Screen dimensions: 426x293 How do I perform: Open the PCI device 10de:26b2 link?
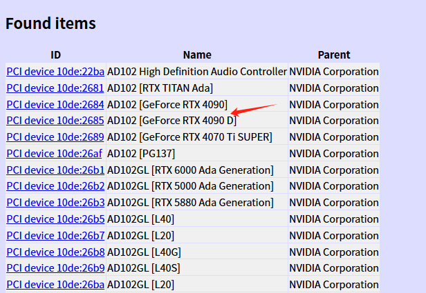point(55,186)
